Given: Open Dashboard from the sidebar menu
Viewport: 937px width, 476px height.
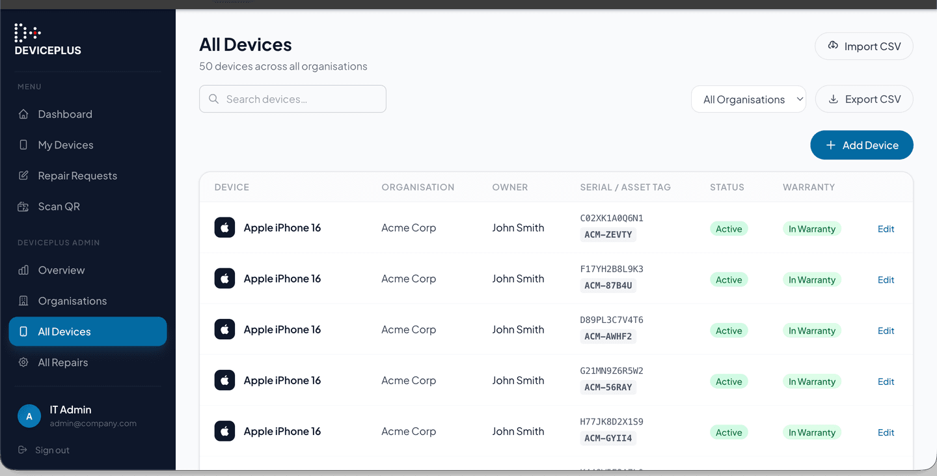Looking at the screenshot, I should click(88, 114).
